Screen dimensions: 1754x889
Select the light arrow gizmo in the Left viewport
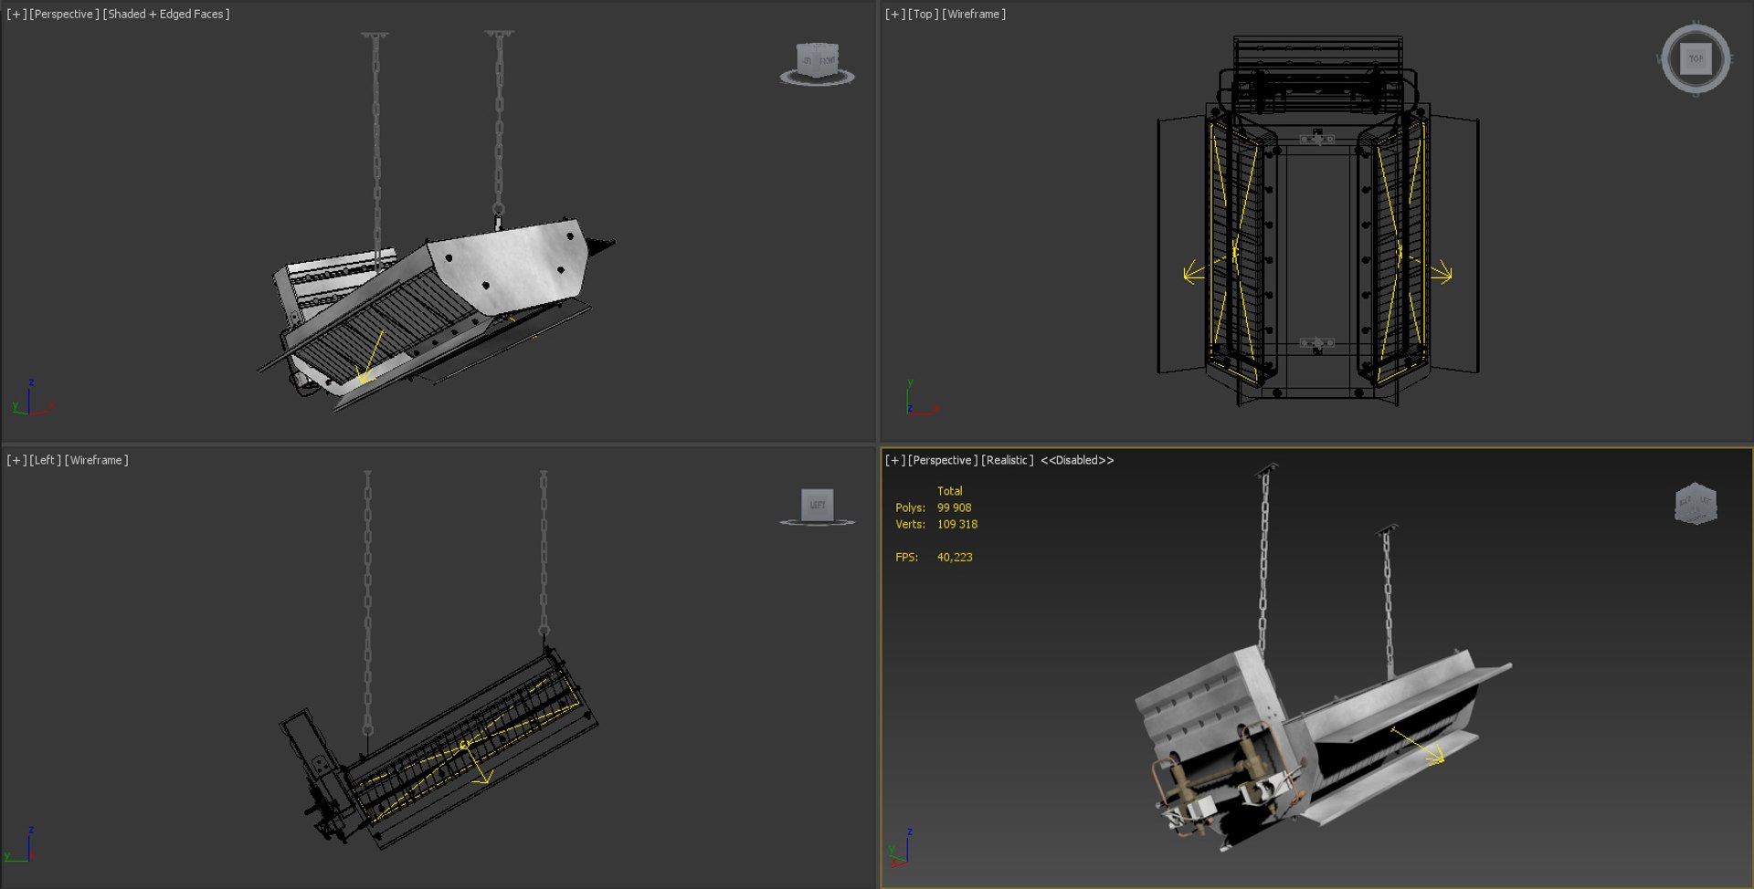[x=477, y=764]
